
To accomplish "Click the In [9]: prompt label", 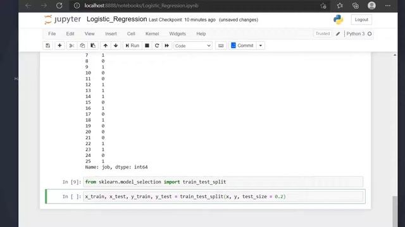I will coord(72,182).
